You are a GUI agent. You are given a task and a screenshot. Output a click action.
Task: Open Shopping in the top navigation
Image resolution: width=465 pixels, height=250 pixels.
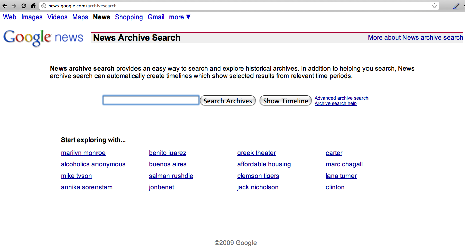pyautogui.click(x=129, y=17)
